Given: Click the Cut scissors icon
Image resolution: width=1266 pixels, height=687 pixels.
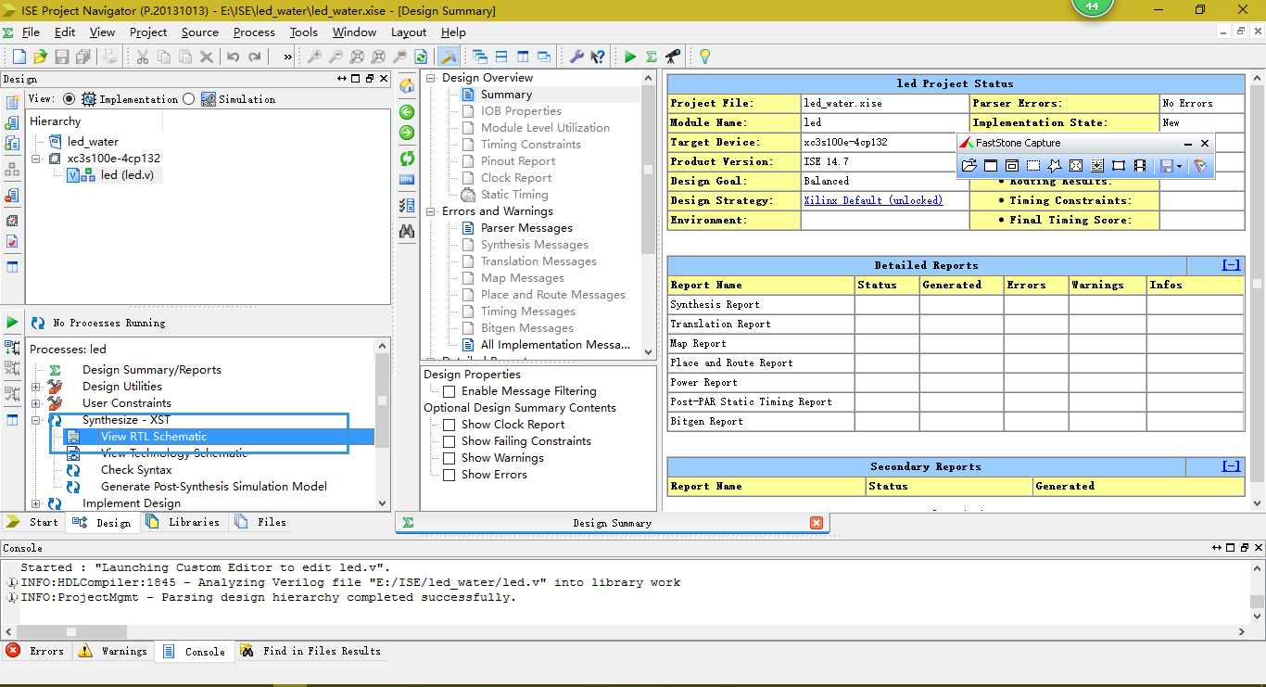Looking at the screenshot, I should coord(143,57).
